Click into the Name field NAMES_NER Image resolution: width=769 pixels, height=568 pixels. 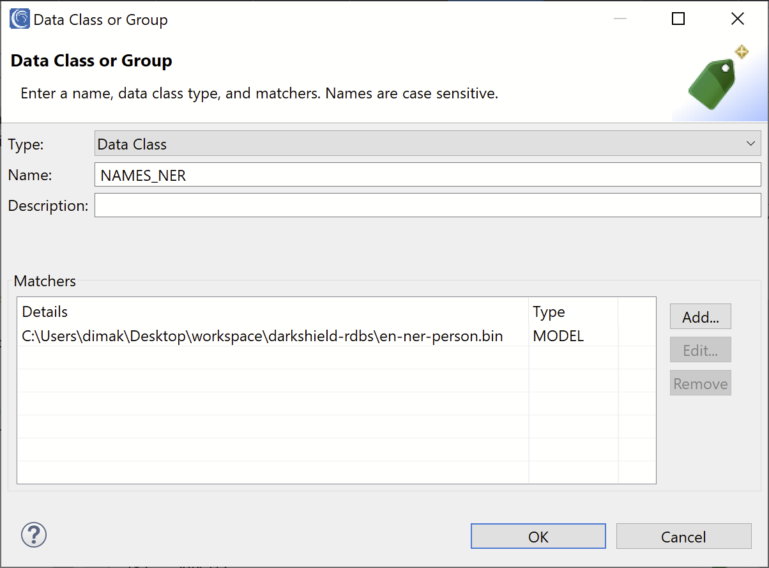427,175
